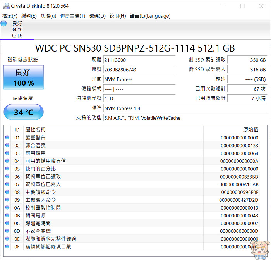
Task: Click the status dot for 0F 錯誤資訊記錄項目數
Action: pyautogui.click(x=7, y=246)
